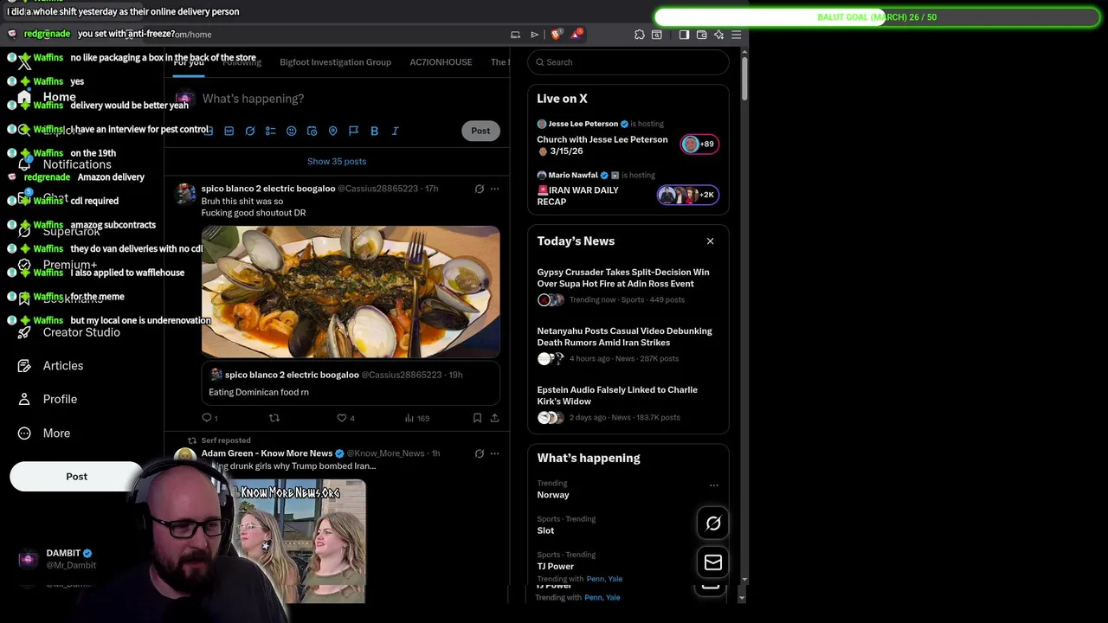Open the Netanyahu casual video news story
The width and height of the screenshot is (1108, 623).
pyautogui.click(x=628, y=345)
